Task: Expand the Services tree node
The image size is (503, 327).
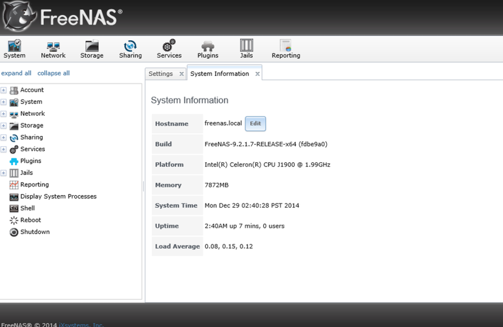Action: 4,149
